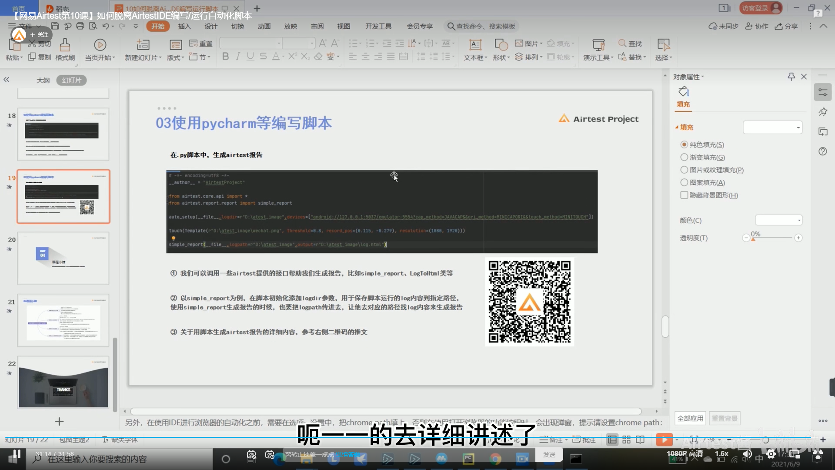Toggle Strikethrough formatting

[x=263, y=57]
